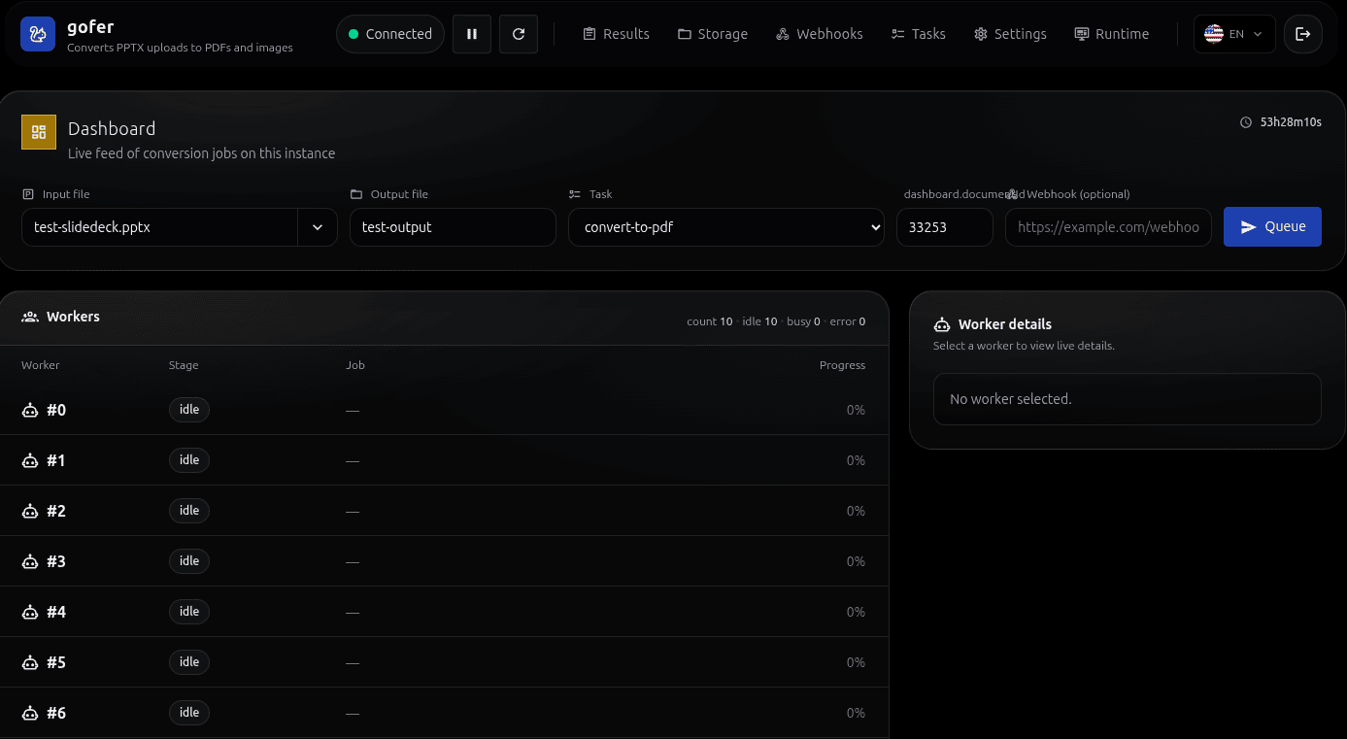Open the Results page
Screen dimensions: 1347x739
(x=616, y=34)
